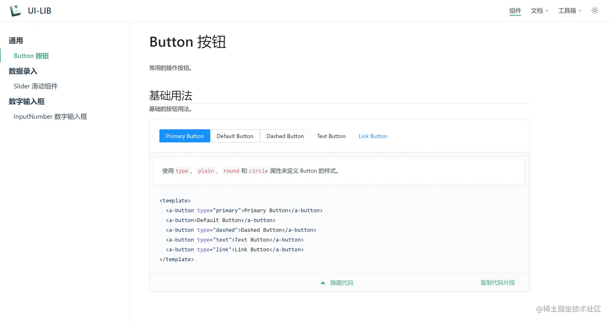This screenshot has height=322, width=610.
Task: Click the Default Button example
Action: tap(235, 136)
